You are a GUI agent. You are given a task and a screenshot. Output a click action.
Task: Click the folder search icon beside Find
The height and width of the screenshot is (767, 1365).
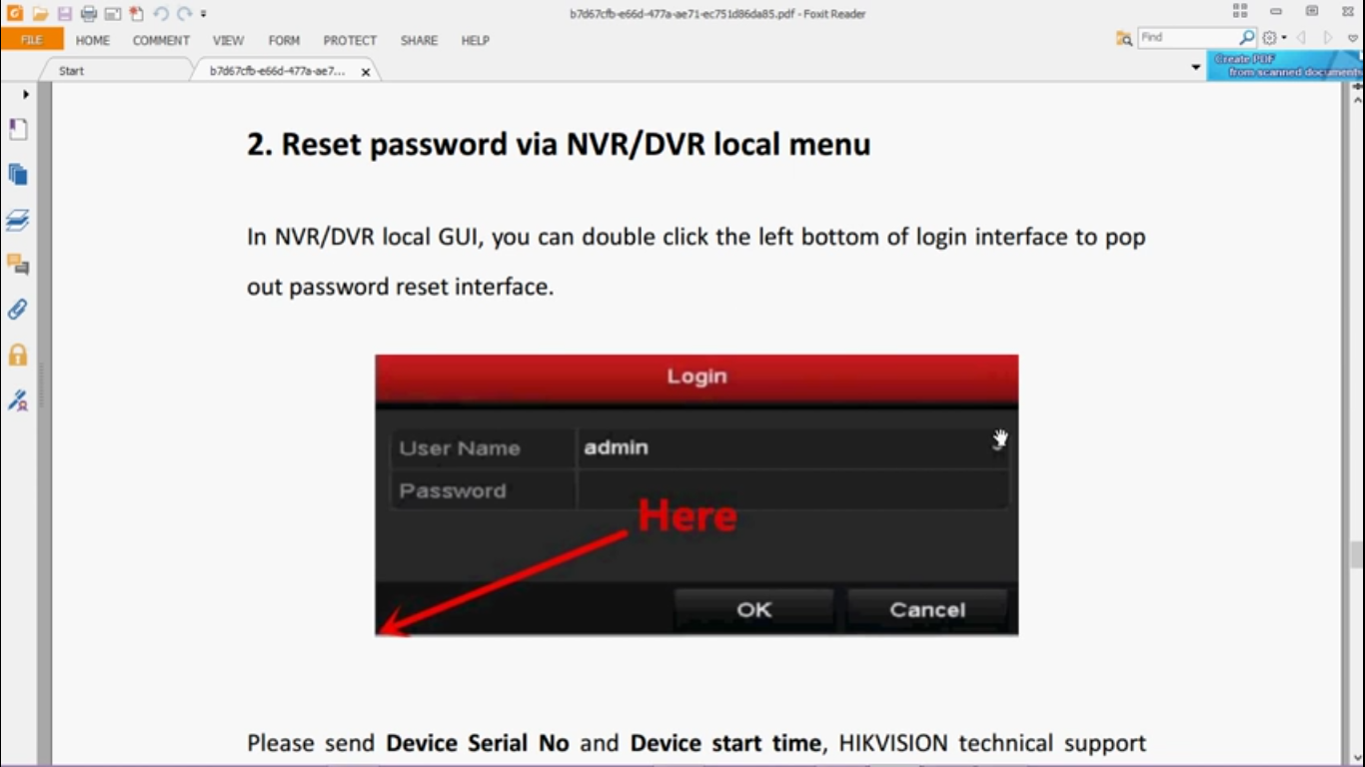(1124, 38)
